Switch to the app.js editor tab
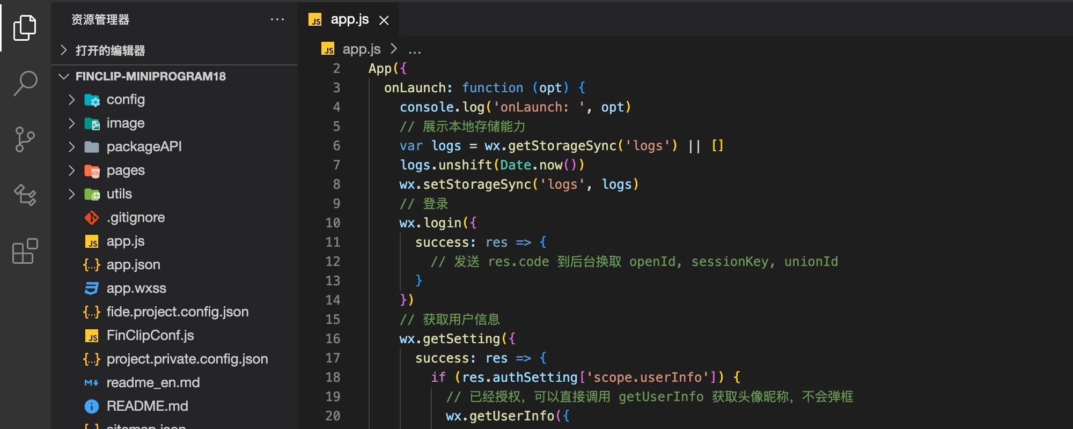This screenshot has height=429, width=1073. (x=349, y=20)
